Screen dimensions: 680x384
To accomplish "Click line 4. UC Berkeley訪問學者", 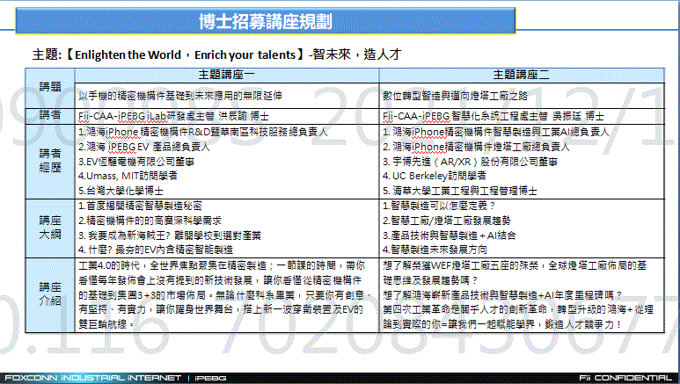I will pyautogui.click(x=434, y=176).
